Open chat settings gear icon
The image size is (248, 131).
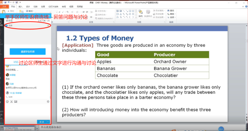[x=48, y=101]
